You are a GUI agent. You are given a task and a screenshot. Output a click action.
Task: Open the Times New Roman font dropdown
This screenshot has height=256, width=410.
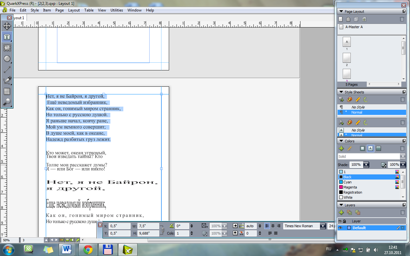(x=323, y=226)
